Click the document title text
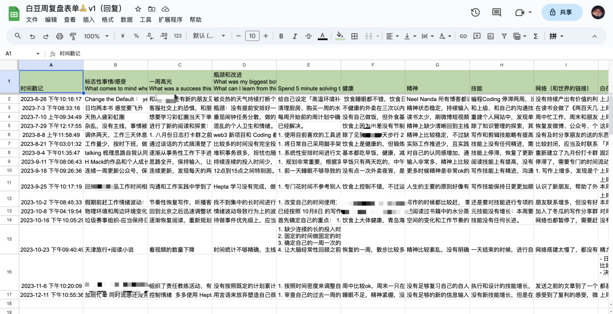This screenshot has height=314, width=613. coord(74,9)
